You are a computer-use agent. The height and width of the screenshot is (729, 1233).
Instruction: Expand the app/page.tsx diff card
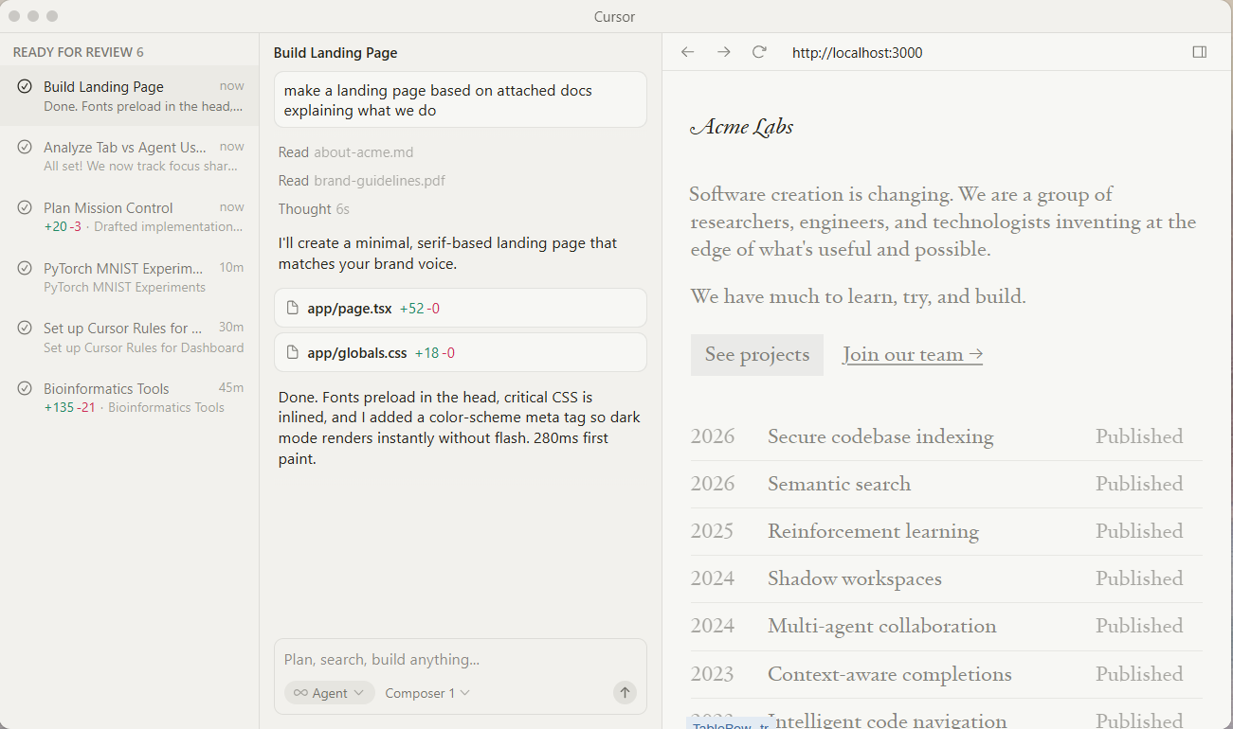[460, 308]
